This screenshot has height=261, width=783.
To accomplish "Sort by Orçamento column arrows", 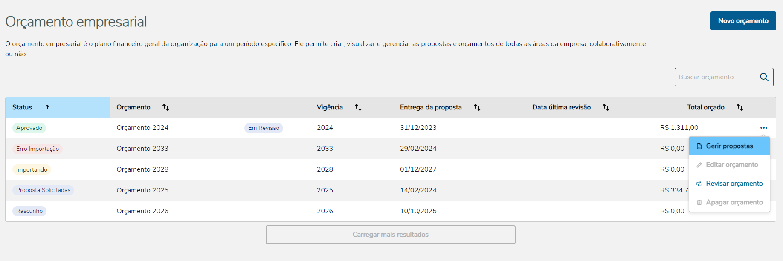I will tap(166, 107).
